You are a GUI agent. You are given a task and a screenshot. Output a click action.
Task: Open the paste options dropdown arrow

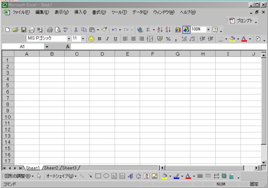[98, 30]
